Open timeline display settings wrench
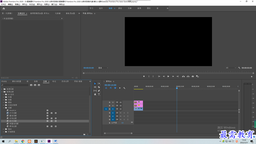 click(124, 88)
